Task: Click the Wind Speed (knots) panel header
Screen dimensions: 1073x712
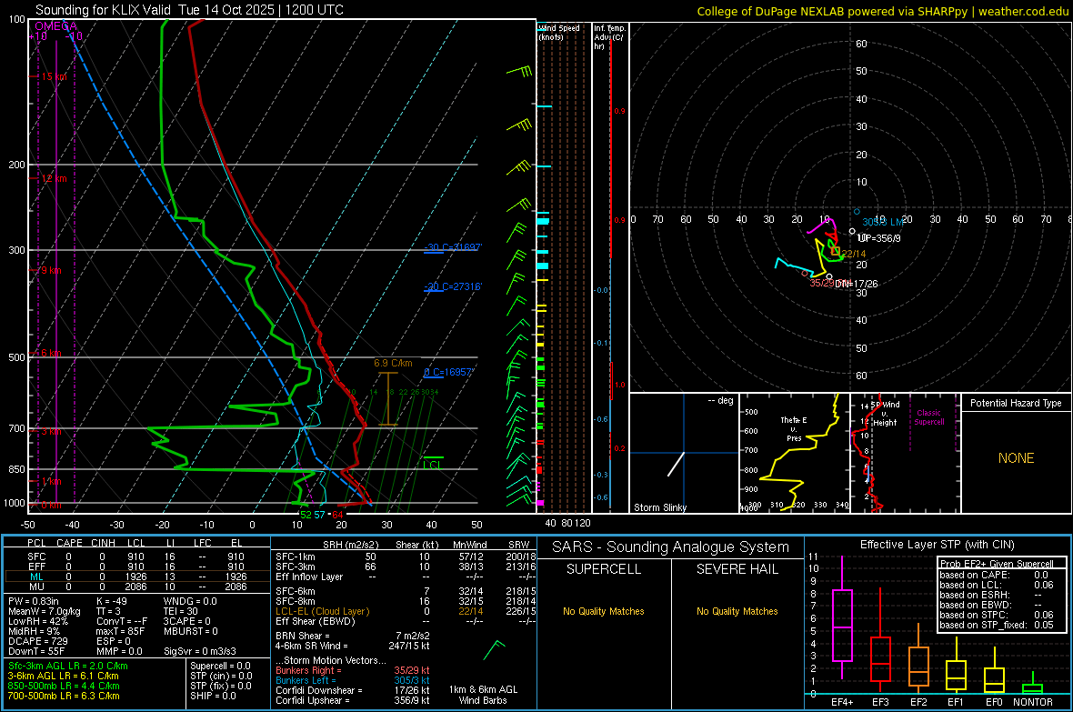Action: [559, 32]
